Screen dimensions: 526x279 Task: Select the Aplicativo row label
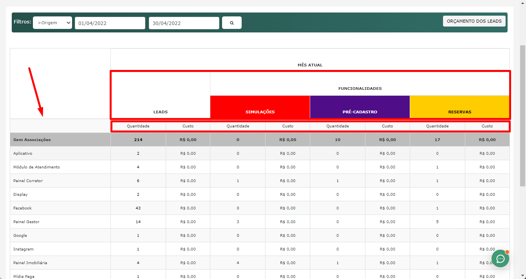tap(23, 153)
